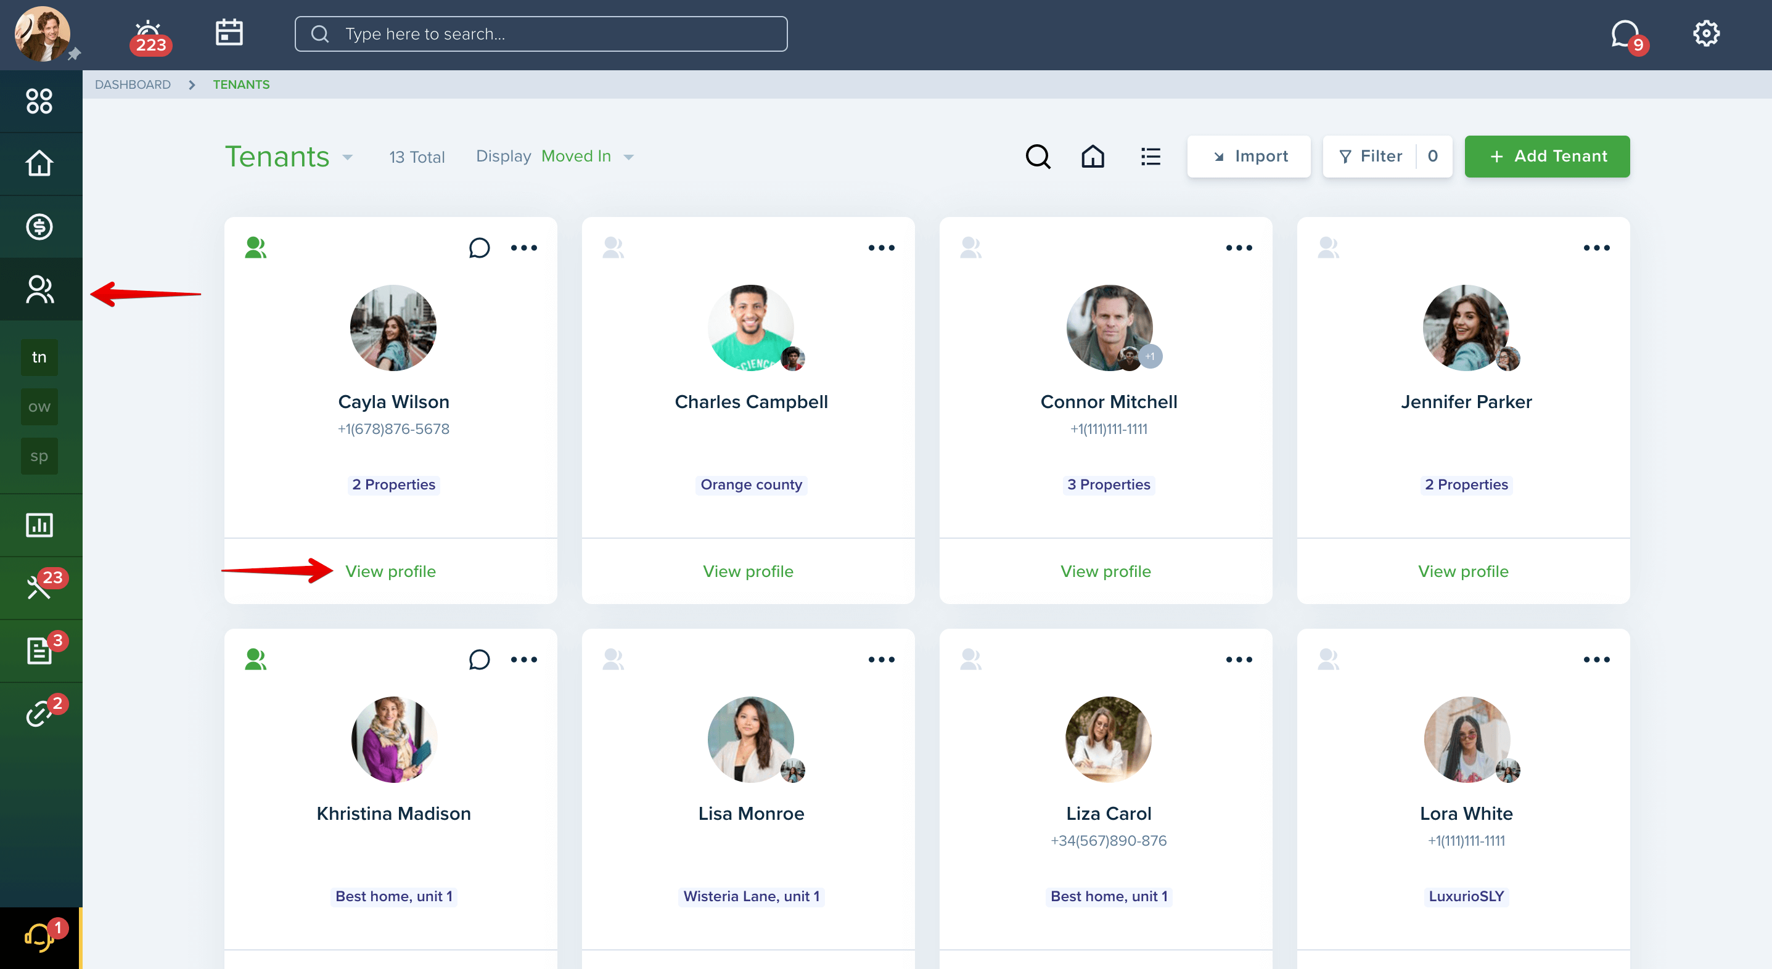
Task: Open Cayla Wilson's three-dot menu
Action: point(523,248)
